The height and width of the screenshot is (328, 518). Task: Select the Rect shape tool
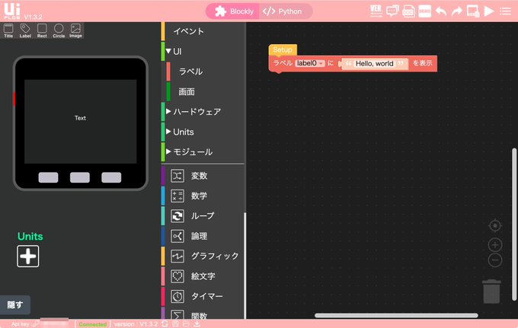tap(42, 30)
